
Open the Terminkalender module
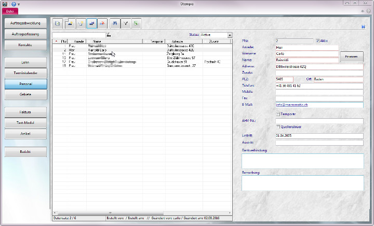point(25,73)
